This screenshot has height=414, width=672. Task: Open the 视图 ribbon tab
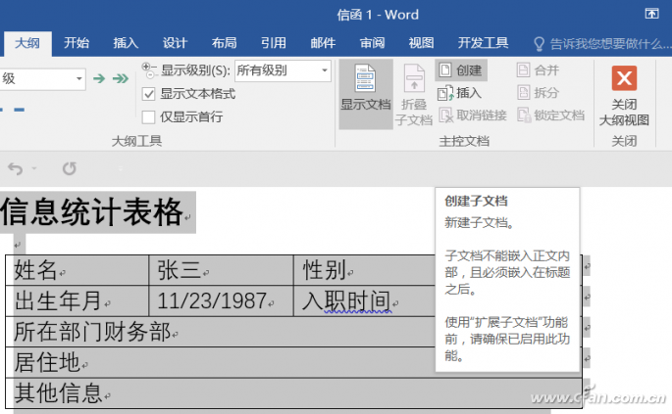click(421, 43)
